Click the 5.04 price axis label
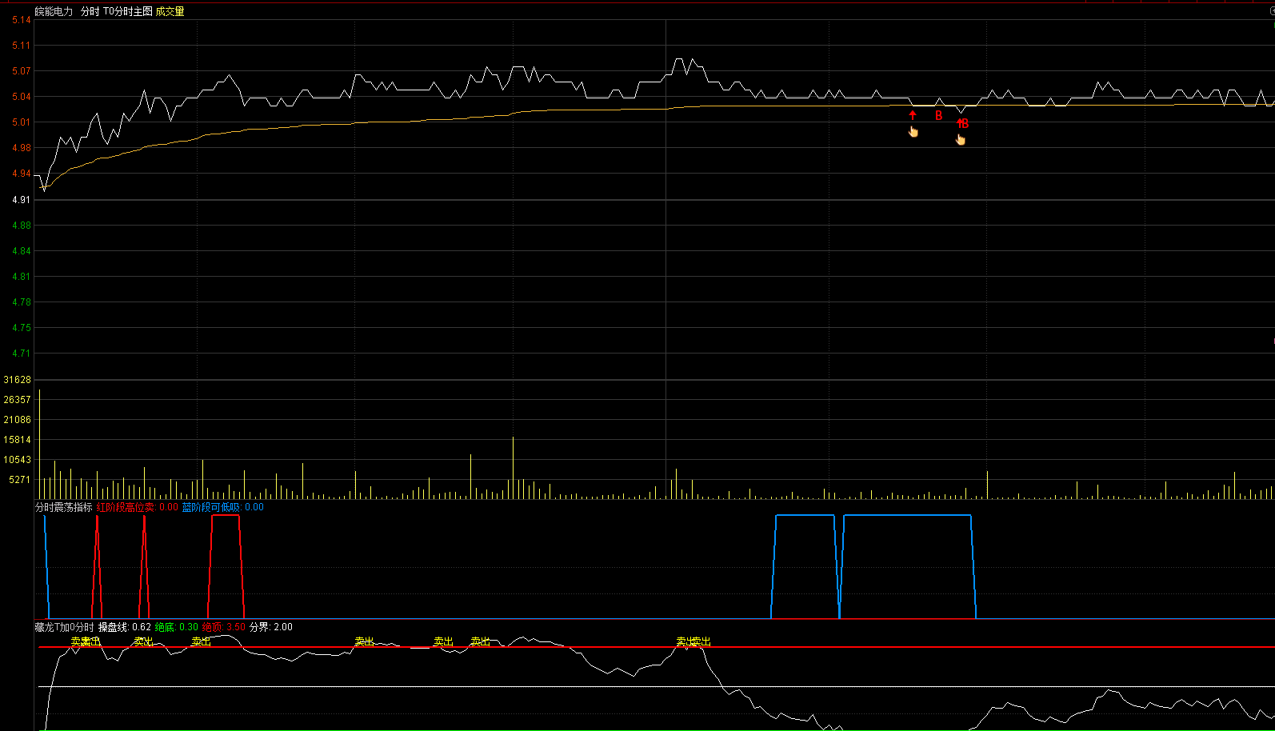 coord(21,97)
